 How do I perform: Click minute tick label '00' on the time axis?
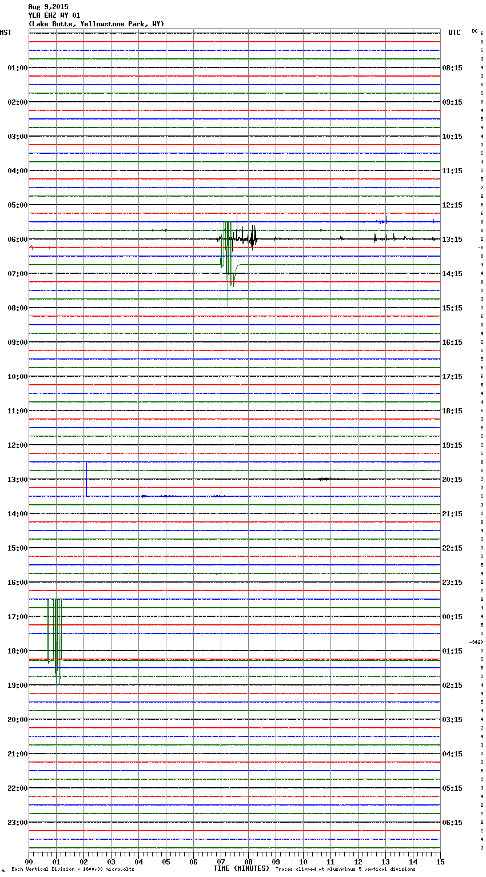[29, 862]
